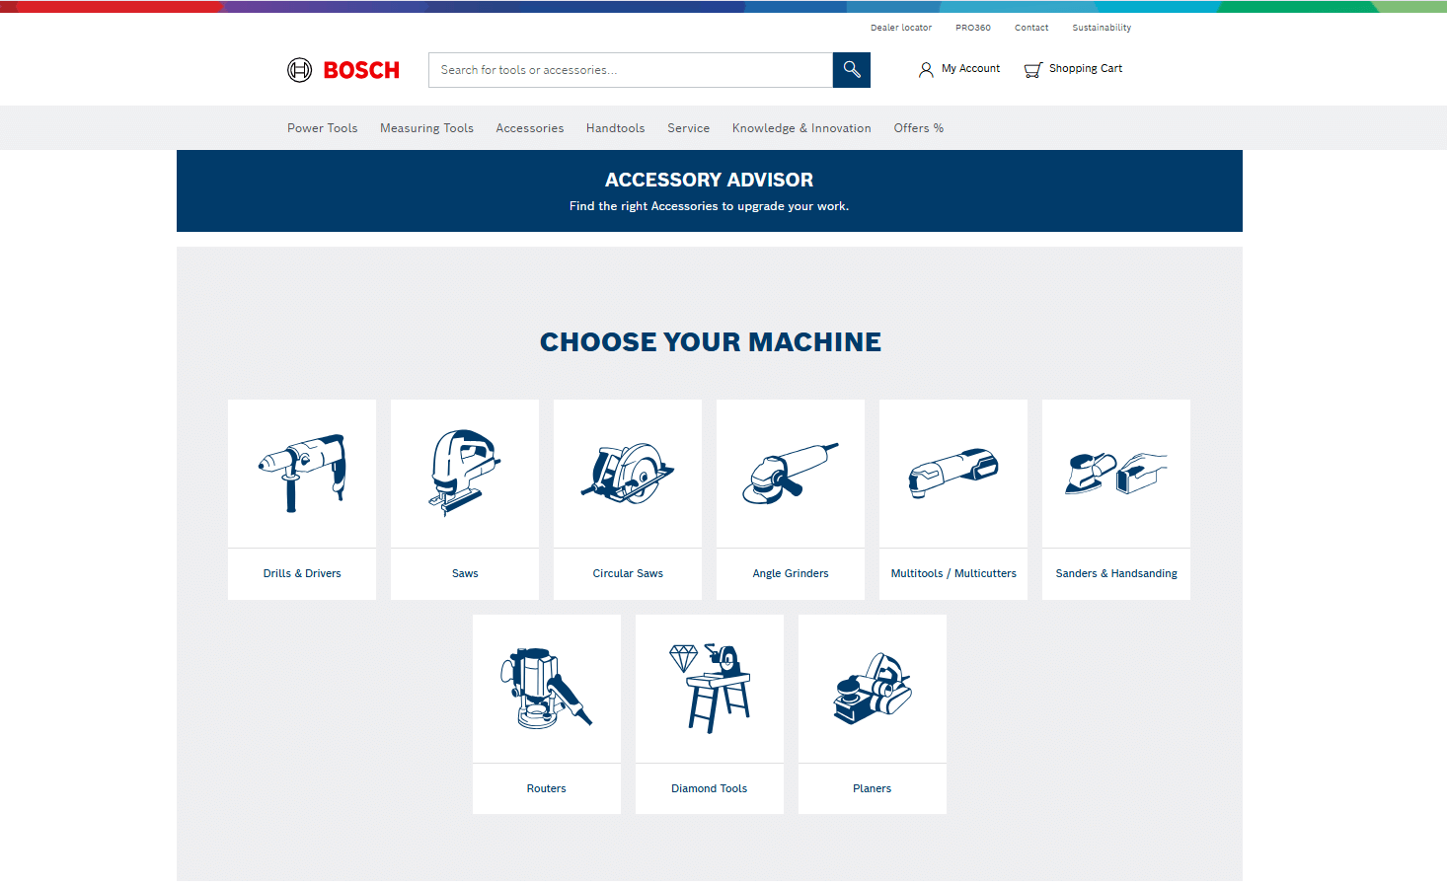Open the Dealer locator link

(900, 28)
